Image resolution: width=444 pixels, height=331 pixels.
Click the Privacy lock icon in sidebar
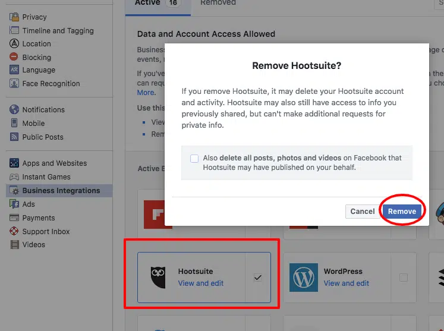tap(14, 17)
